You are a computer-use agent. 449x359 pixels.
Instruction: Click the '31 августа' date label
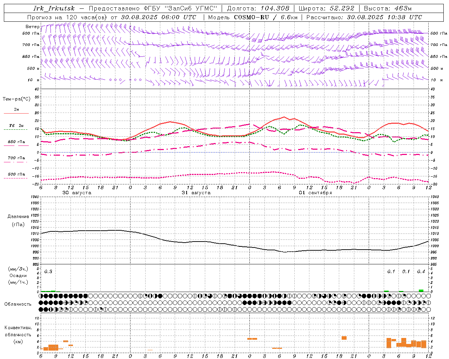(x=196, y=193)
